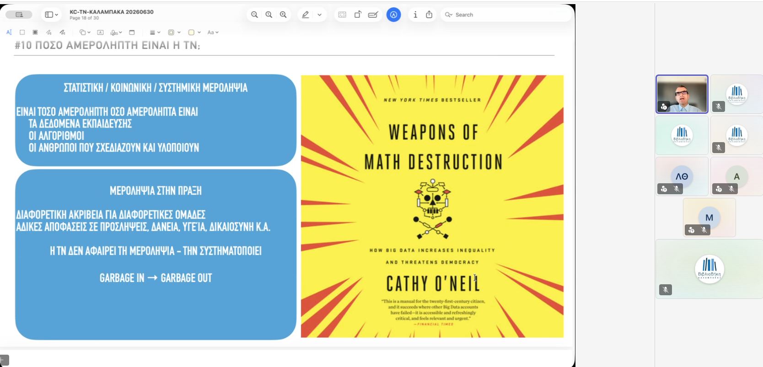Image resolution: width=763 pixels, height=367 pixels.
Task: Click the Actual Size magnifier icon
Action: tap(269, 15)
